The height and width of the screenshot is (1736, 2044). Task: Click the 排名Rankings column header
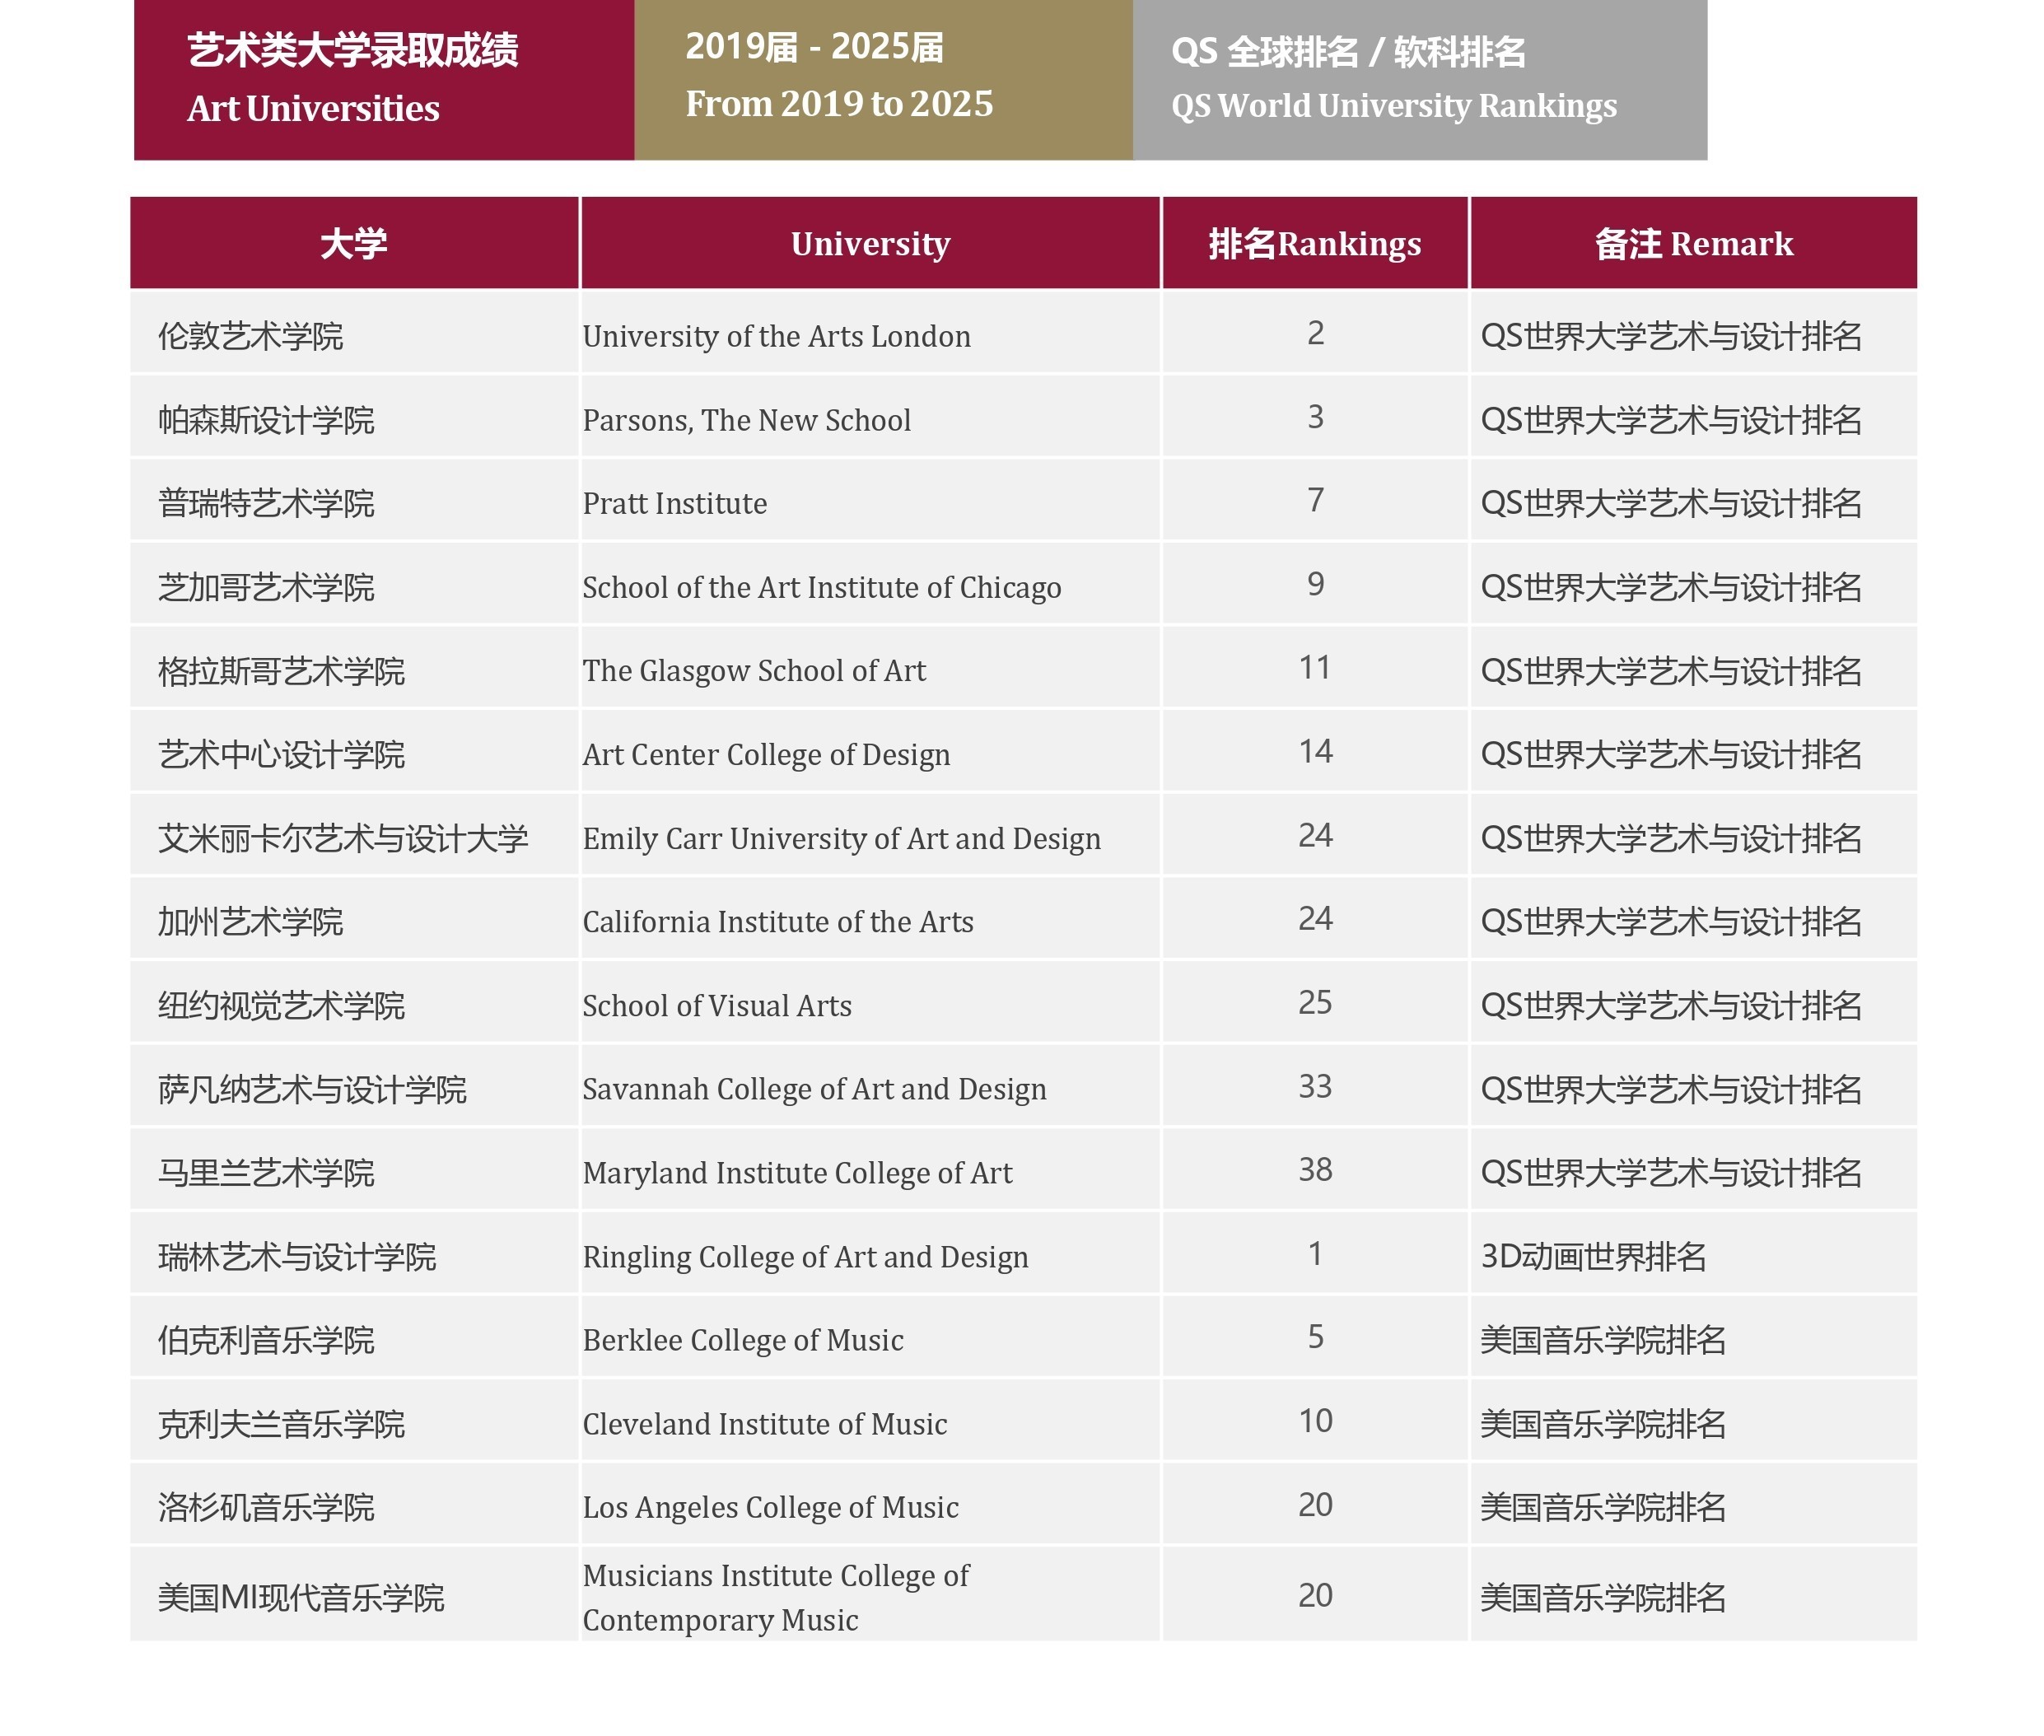pyautogui.click(x=1314, y=243)
